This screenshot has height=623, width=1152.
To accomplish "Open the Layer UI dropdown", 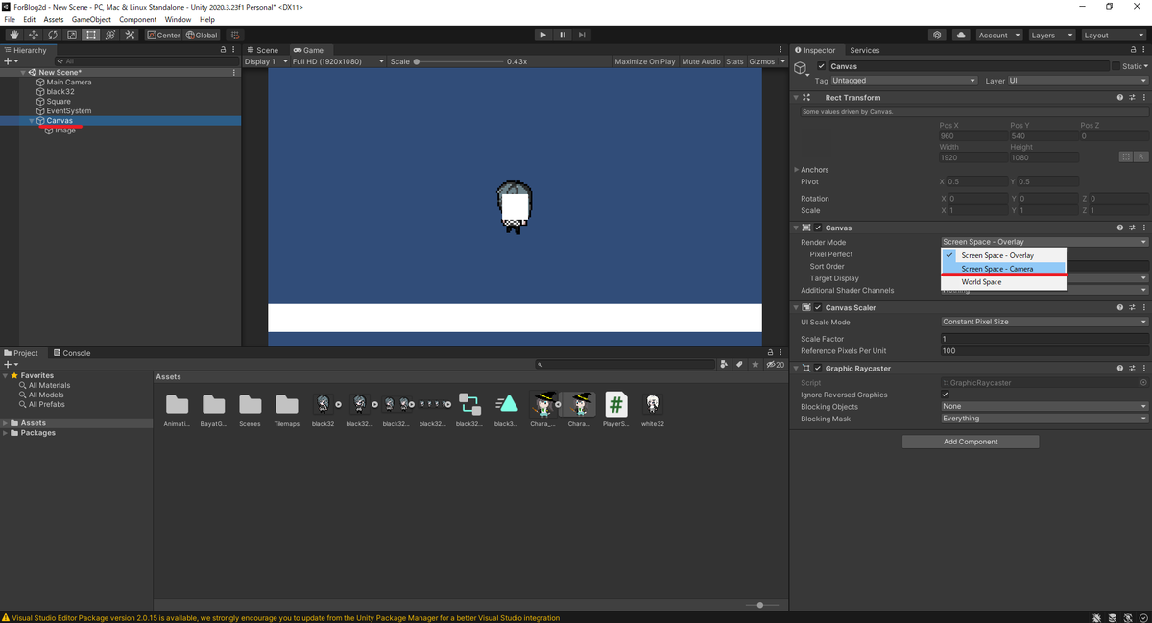I will 1077,81.
